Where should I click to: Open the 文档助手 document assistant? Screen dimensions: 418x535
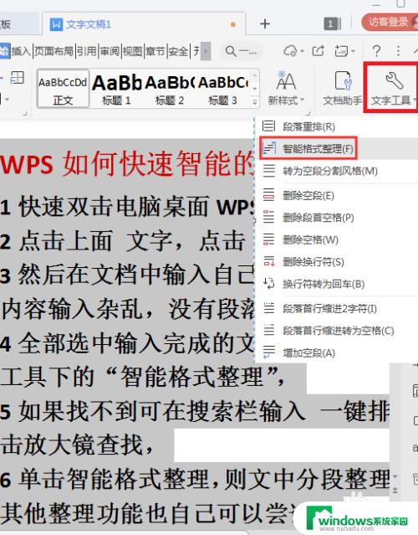[x=343, y=88]
